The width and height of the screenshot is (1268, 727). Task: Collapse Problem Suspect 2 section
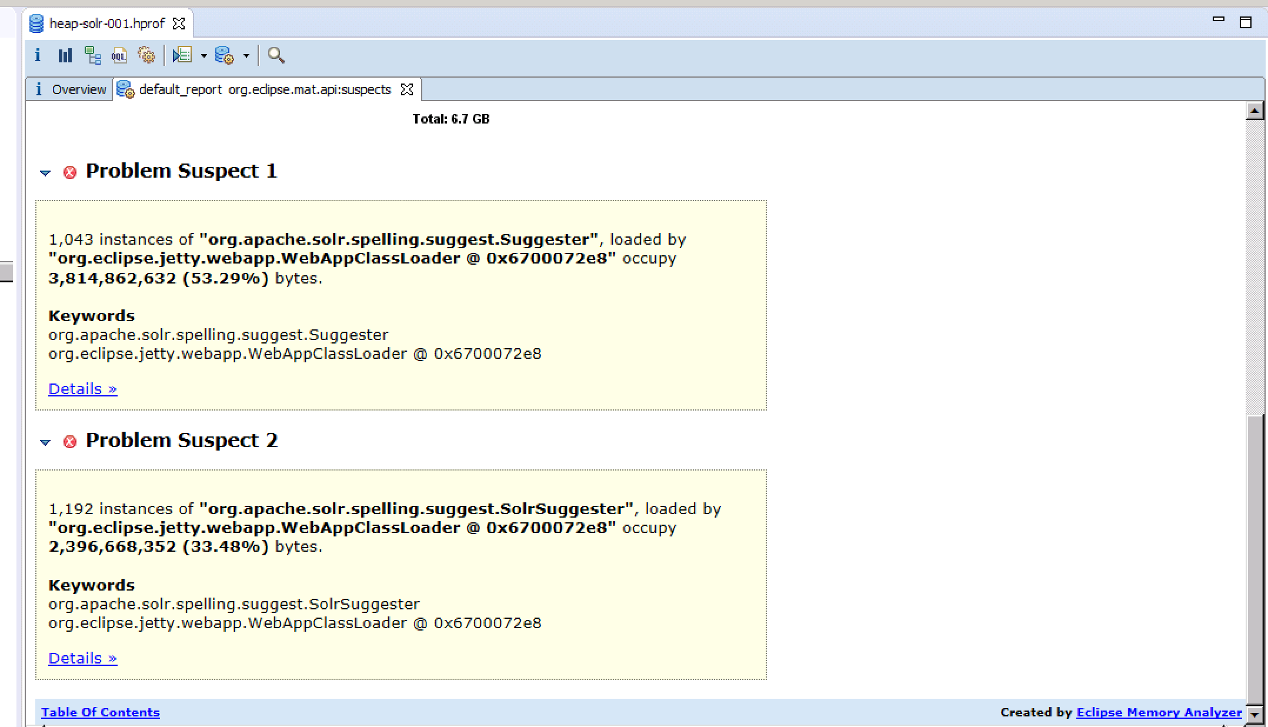45,442
